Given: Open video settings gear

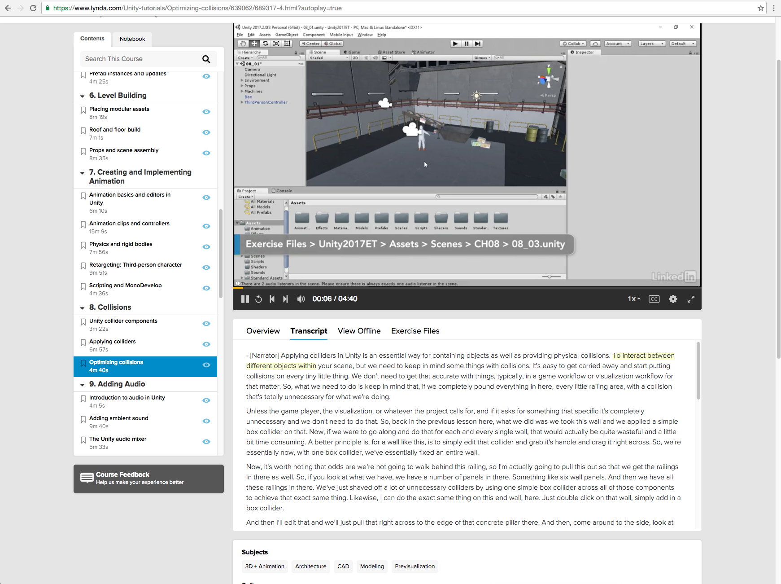Looking at the screenshot, I should [x=673, y=299].
